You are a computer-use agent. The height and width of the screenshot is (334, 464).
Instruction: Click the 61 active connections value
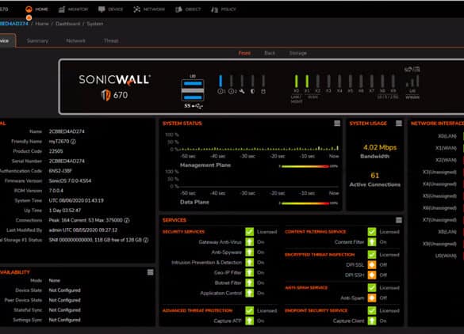click(374, 176)
